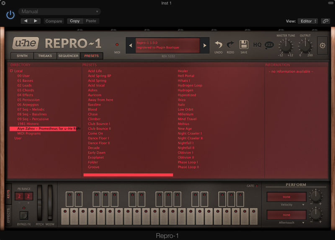Select next preset with right arrow

205,45
